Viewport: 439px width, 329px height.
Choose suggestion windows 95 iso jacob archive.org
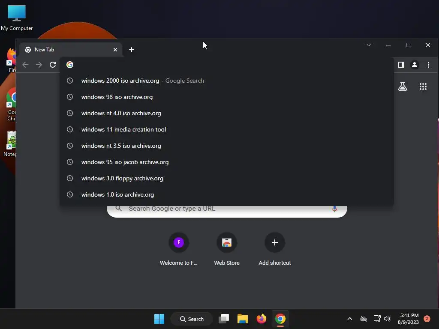[x=227, y=162]
